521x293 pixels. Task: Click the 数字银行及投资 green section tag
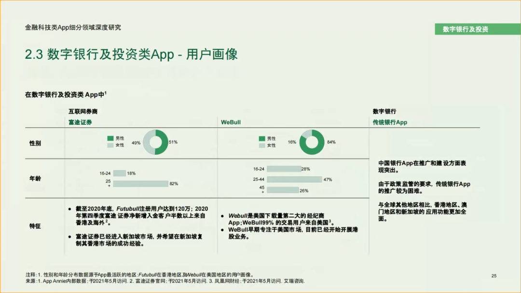[478, 29]
